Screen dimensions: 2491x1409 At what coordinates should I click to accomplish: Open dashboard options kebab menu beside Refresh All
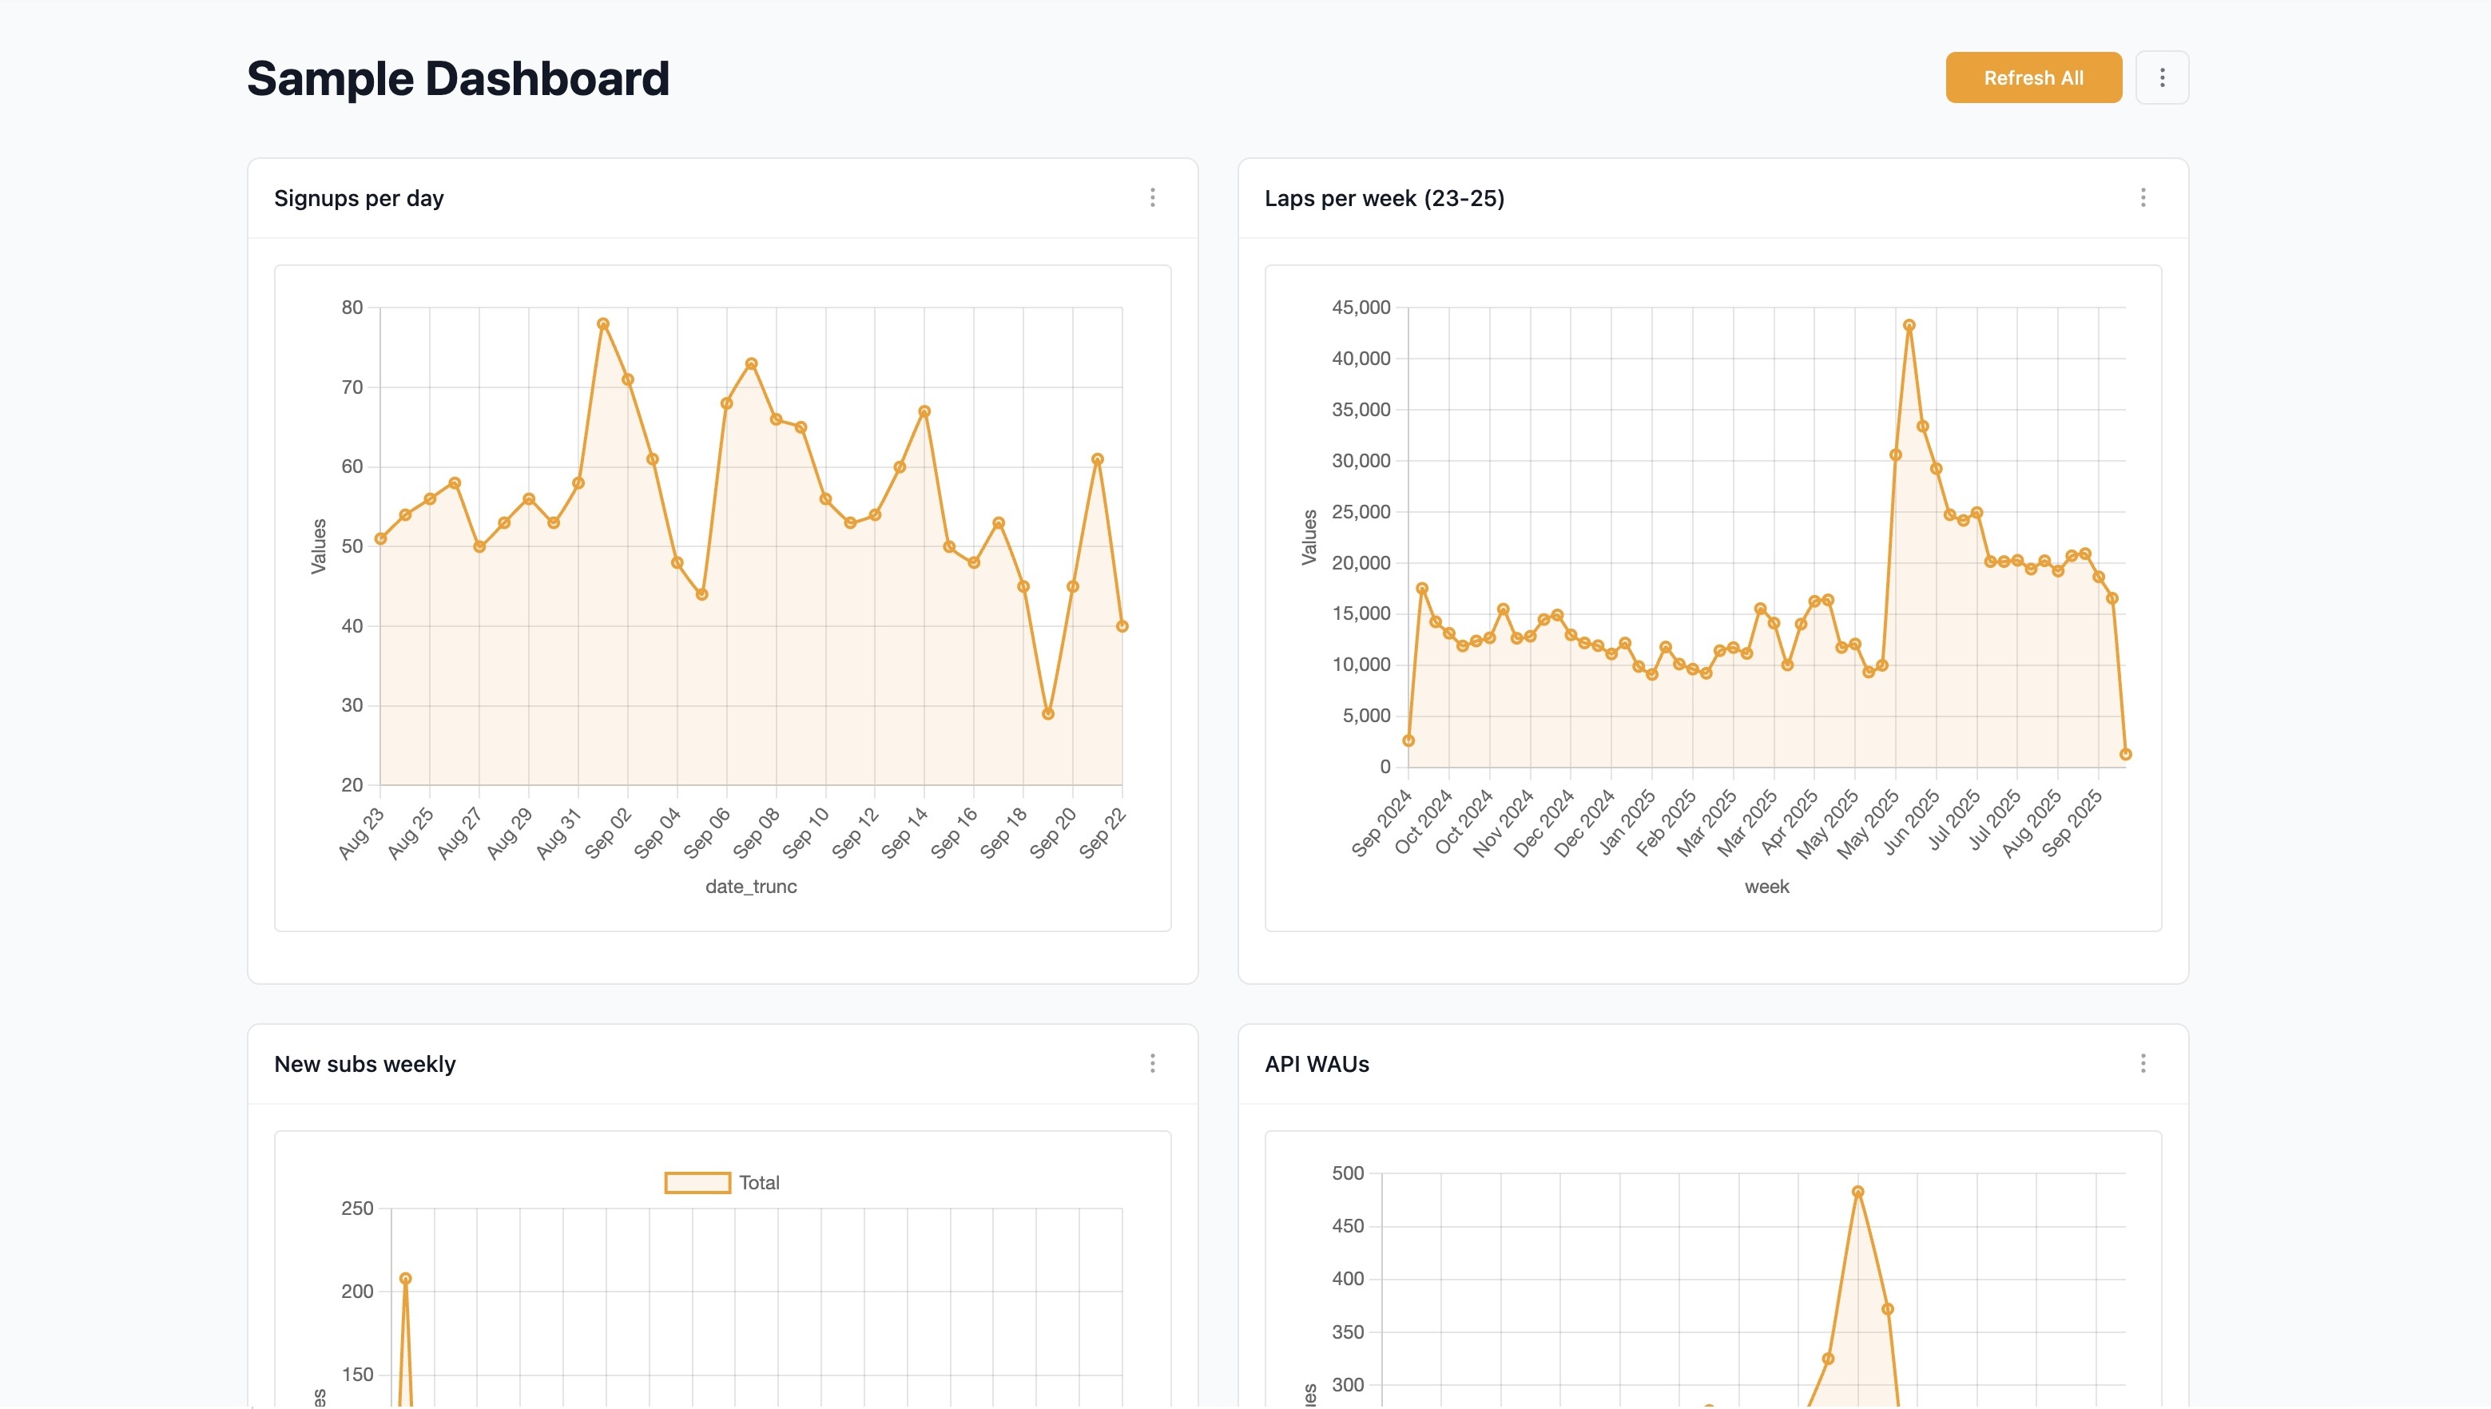pyautogui.click(x=2161, y=77)
